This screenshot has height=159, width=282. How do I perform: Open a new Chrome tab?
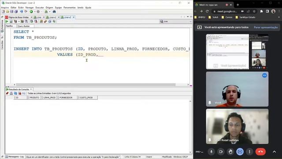point(238,5)
